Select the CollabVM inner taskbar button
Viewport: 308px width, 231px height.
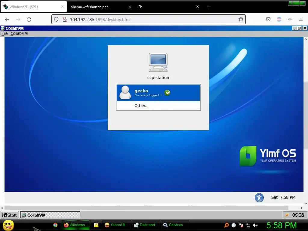pos(50,215)
